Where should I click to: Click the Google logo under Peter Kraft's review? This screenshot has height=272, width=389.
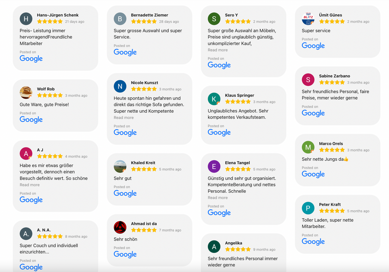pos(313,242)
